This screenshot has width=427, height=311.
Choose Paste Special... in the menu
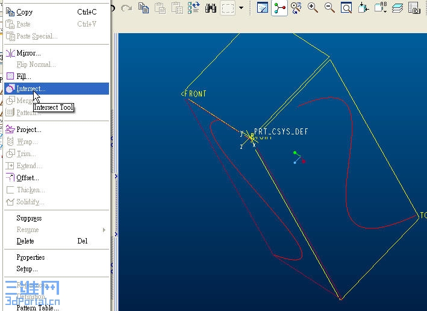click(57, 36)
